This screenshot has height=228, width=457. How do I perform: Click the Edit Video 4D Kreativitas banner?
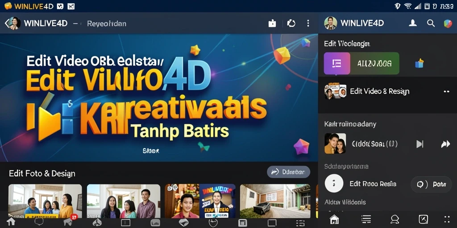(x=159, y=98)
